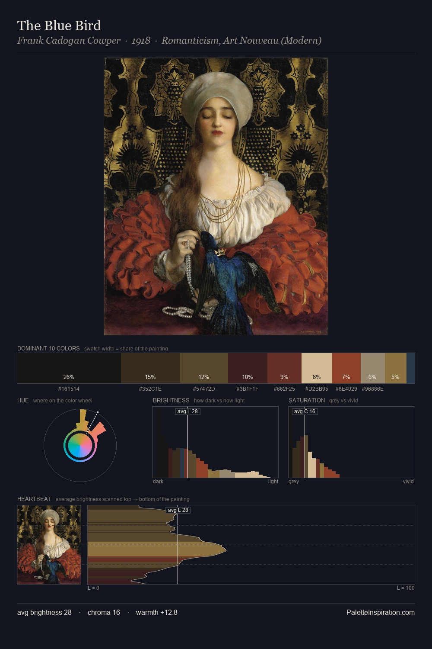Click the heartbeat brightness profile chart
The image size is (432, 649).
click(251, 545)
